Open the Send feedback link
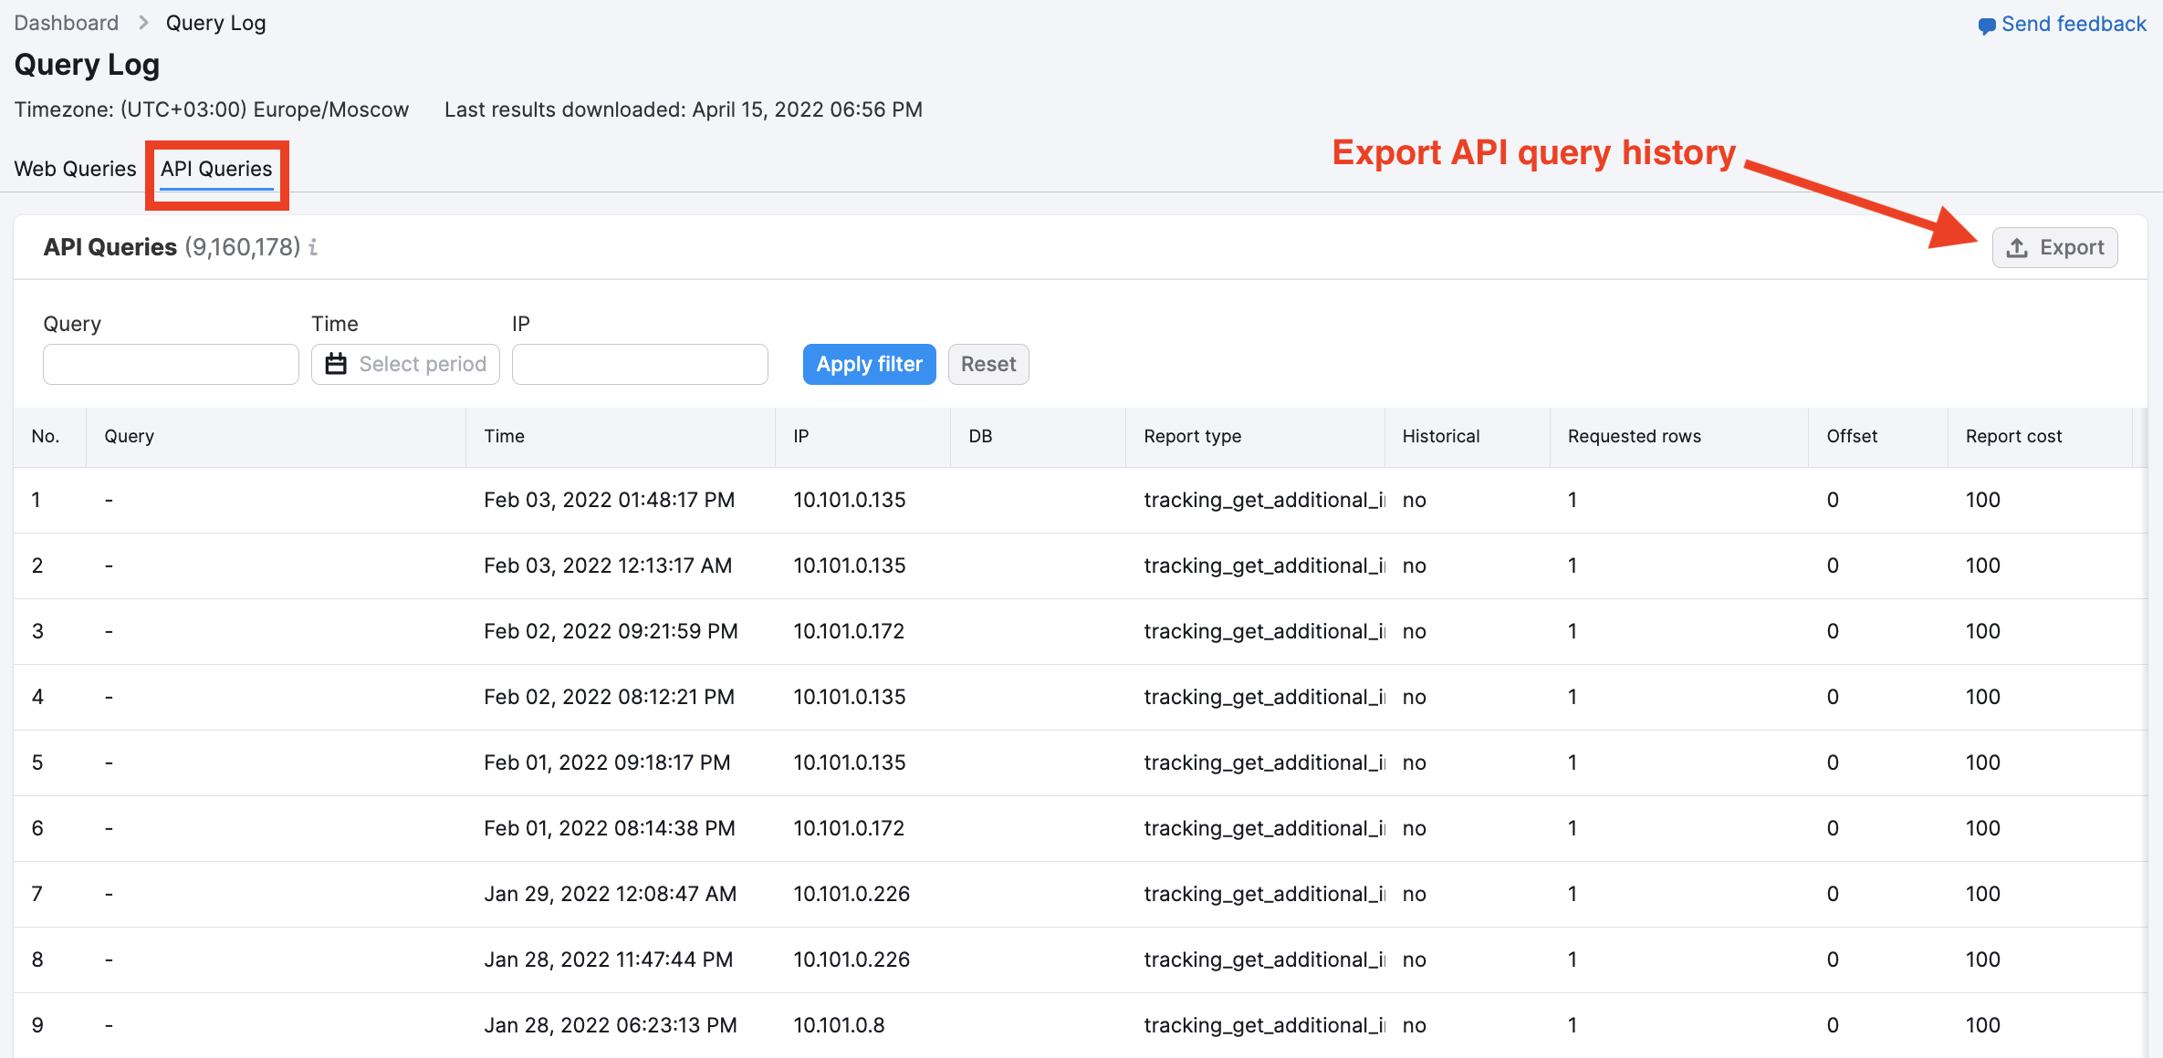2163x1058 pixels. (2074, 24)
